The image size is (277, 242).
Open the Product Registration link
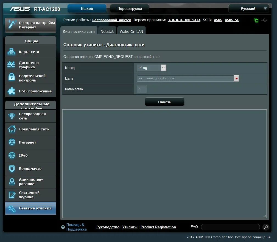tap(158, 227)
